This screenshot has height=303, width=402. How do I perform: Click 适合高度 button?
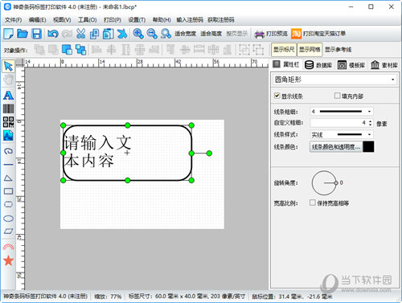[211, 34]
